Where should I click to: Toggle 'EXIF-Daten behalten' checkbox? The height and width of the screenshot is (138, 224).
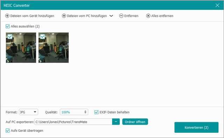pyautogui.click(x=97, y=112)
